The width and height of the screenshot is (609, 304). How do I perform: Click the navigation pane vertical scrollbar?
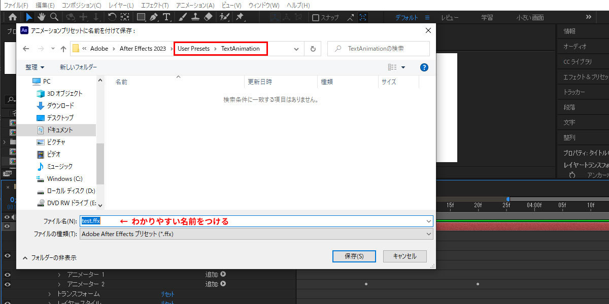tap(99, 163)
